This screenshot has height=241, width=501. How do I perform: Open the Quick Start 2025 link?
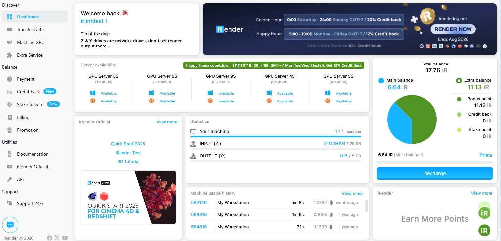click(128, 144)
